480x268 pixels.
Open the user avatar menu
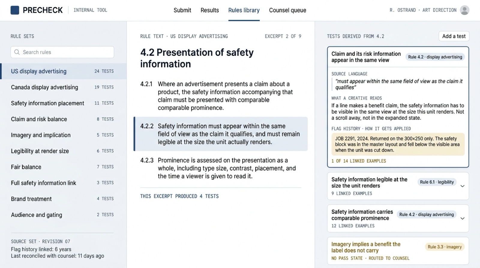click(x=464, y=10)
